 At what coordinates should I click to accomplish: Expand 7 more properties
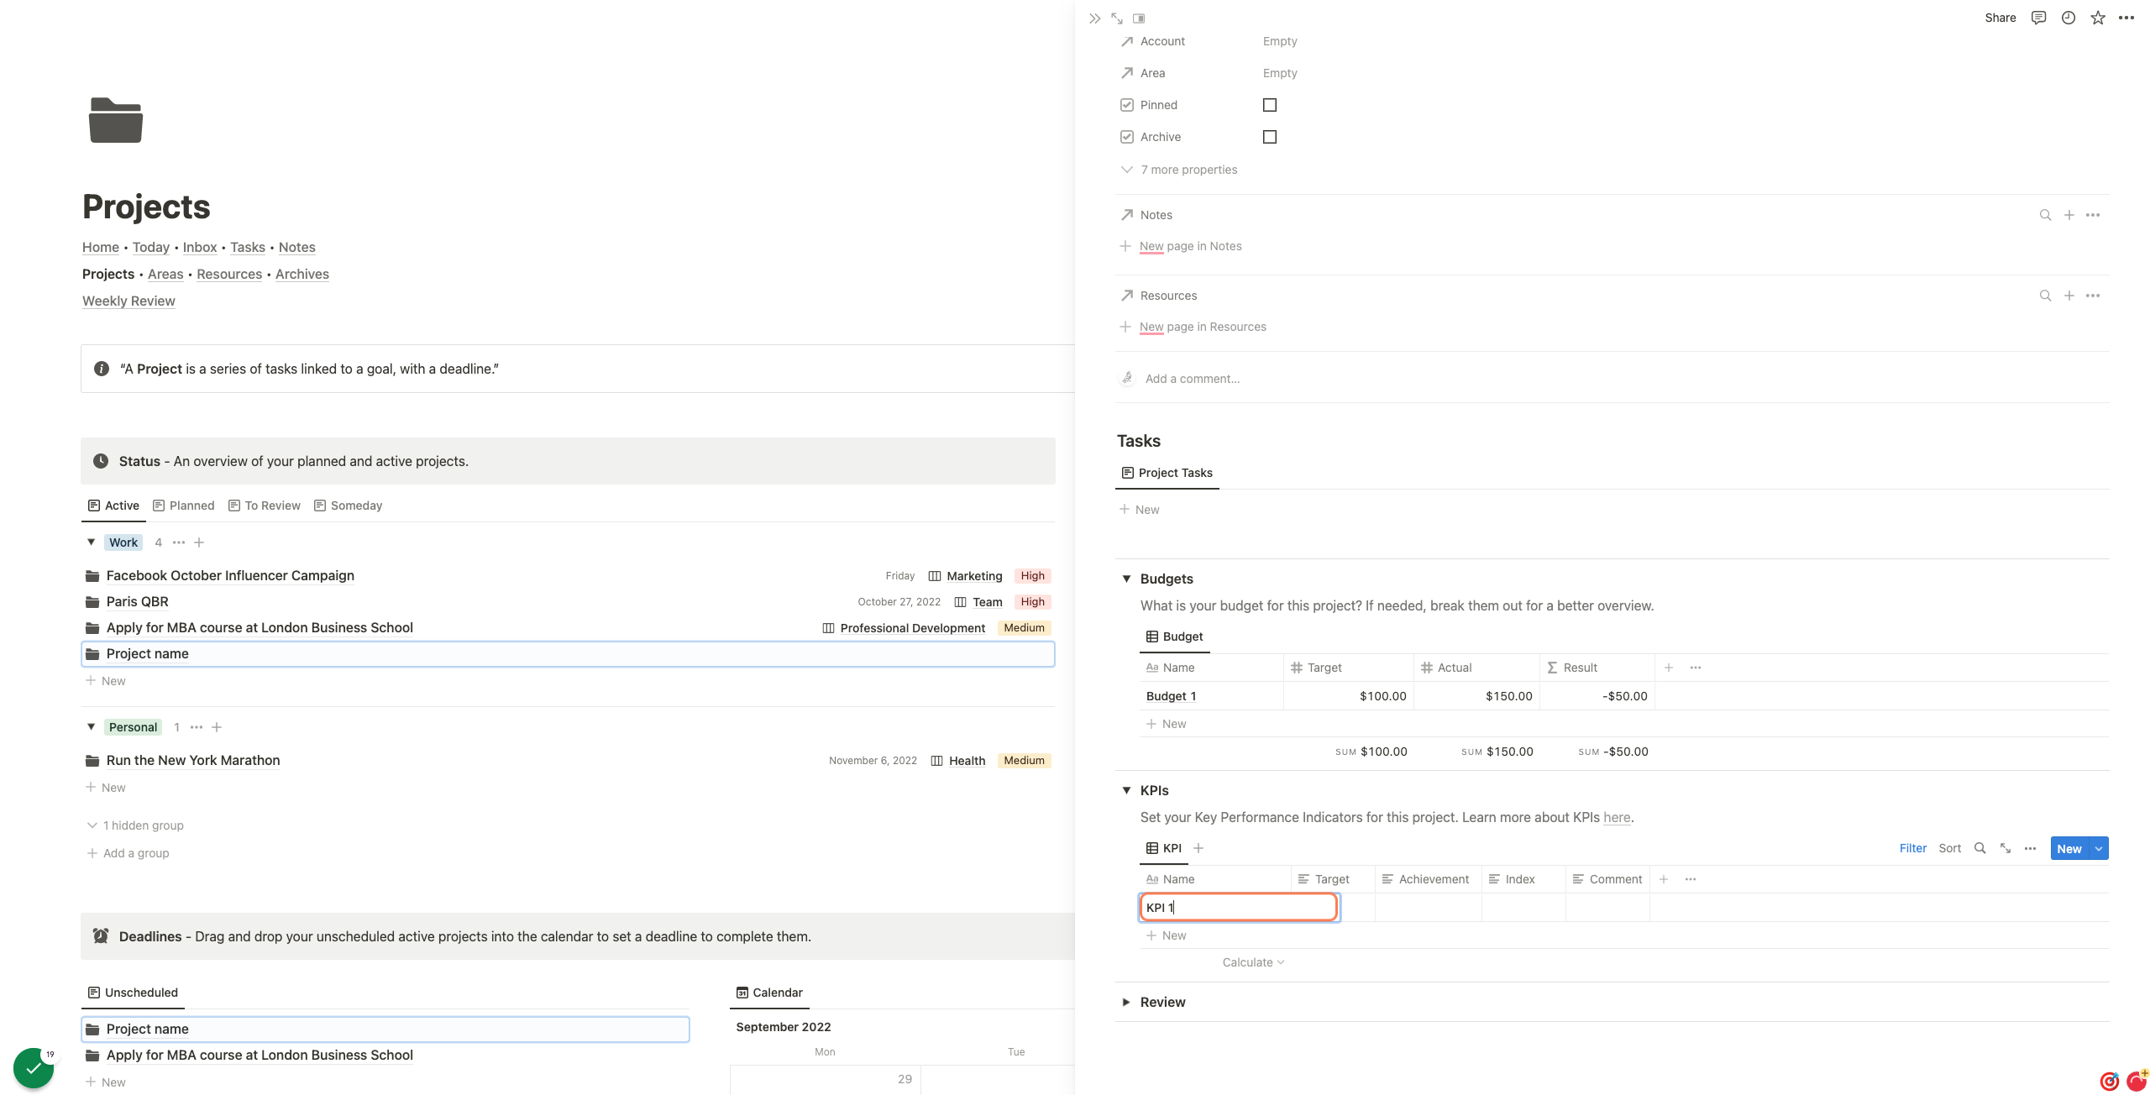(x=1179, y=170)
